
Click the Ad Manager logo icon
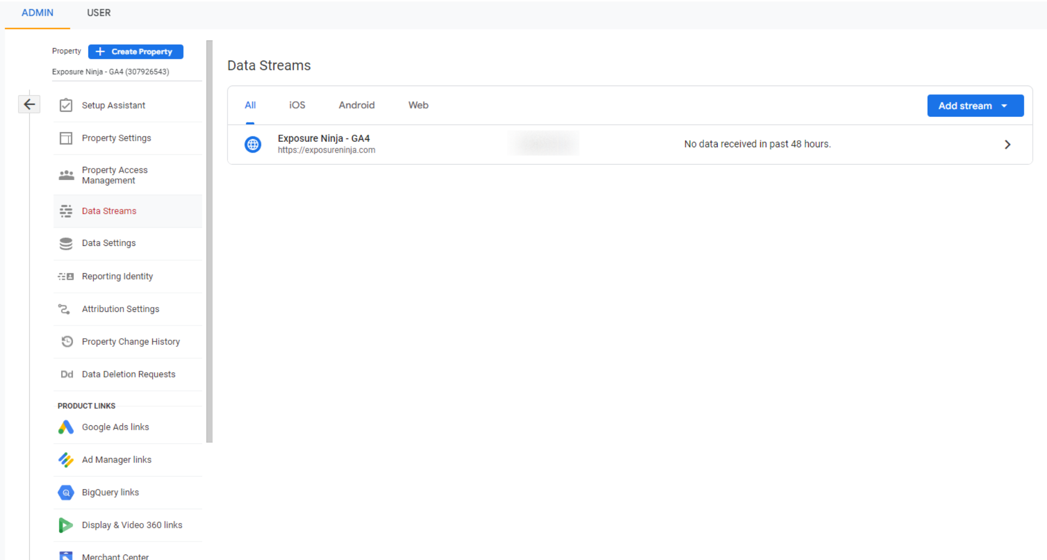pyautogui.click(x=66, y=460)
